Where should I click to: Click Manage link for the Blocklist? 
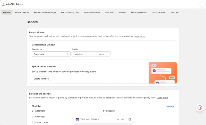pyautogui.click(x=170, y=106)
